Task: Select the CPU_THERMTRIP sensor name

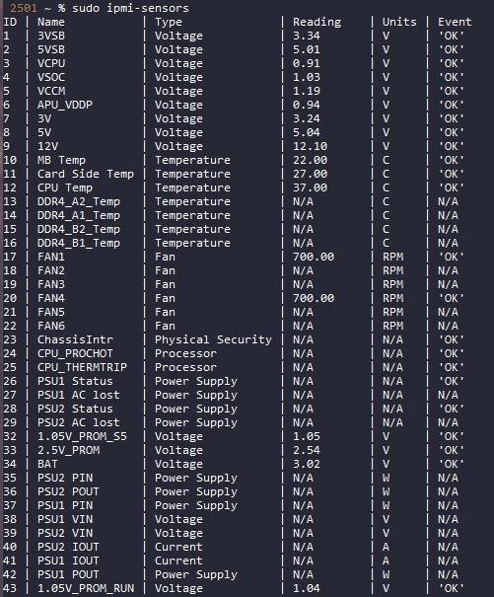Action: click(x=82, y=367)
